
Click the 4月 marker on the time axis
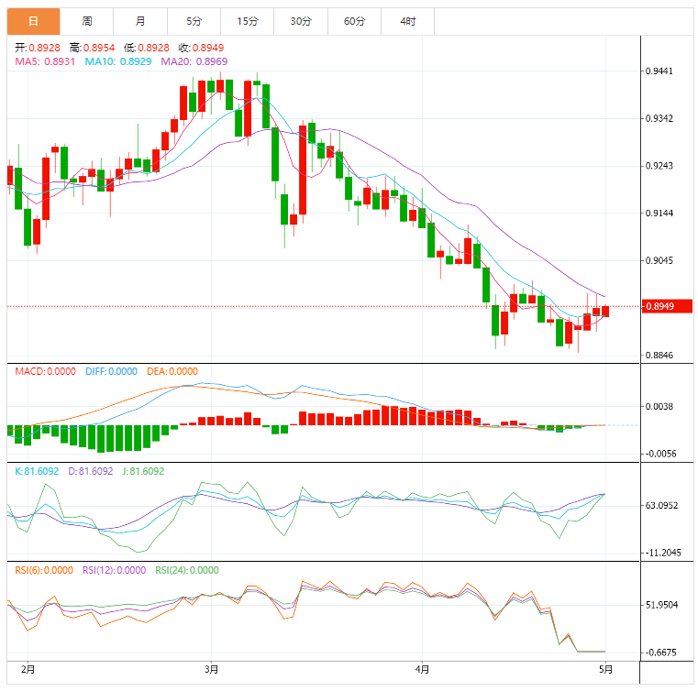point(422,670)
